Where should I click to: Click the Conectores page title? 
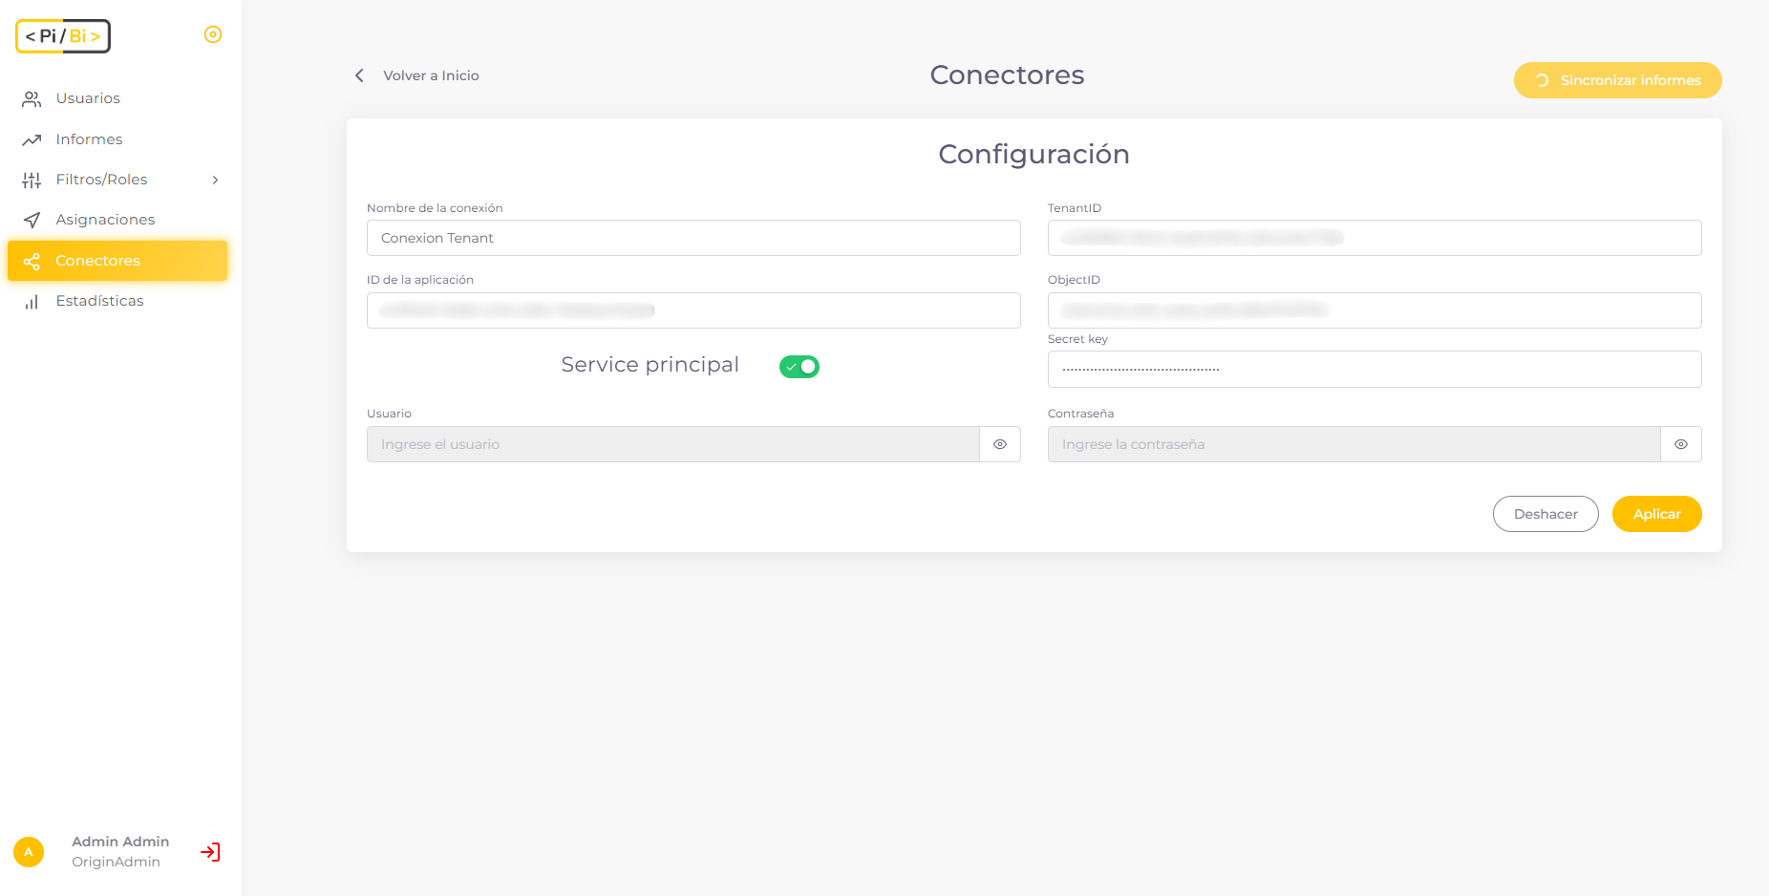[1007, 75]
